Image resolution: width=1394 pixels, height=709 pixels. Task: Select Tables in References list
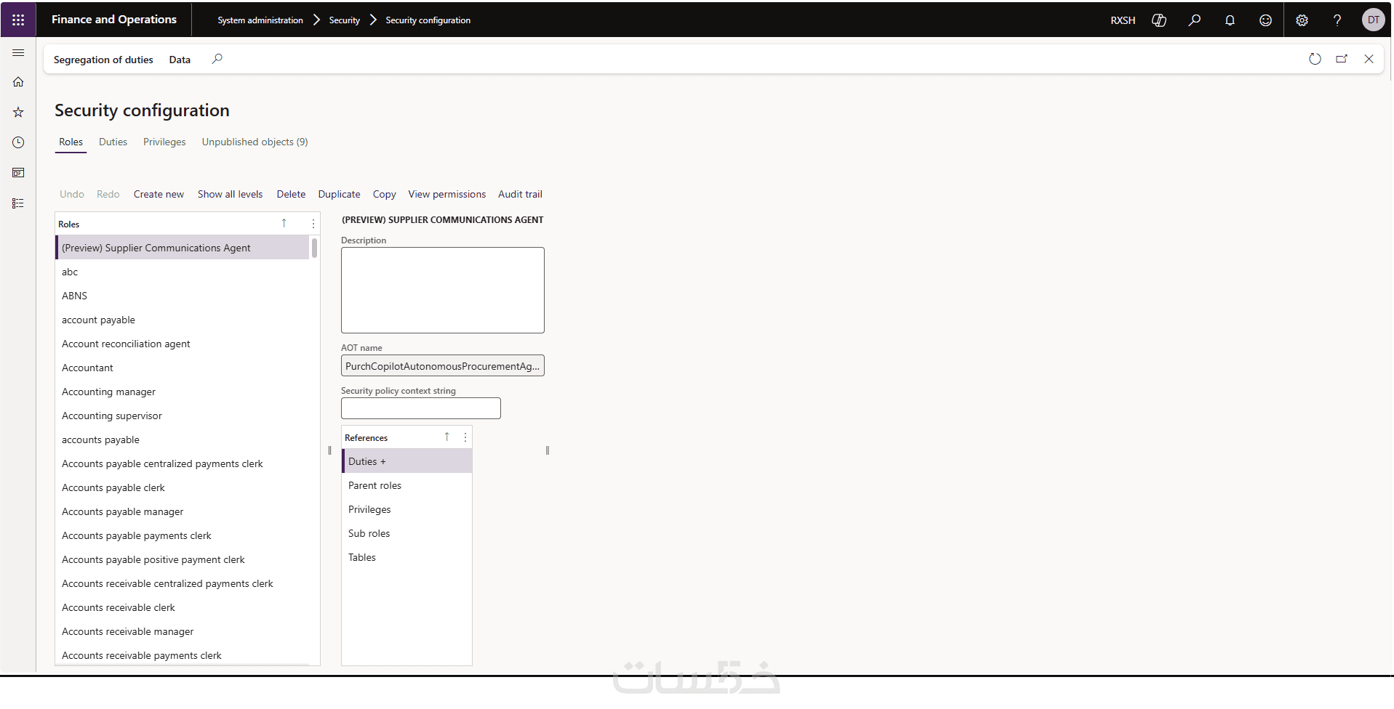407,557
